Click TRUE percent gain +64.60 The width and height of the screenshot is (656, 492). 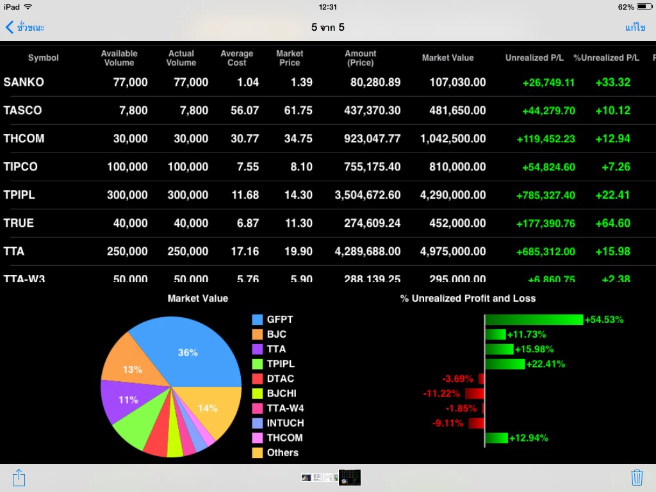[612, 224]
